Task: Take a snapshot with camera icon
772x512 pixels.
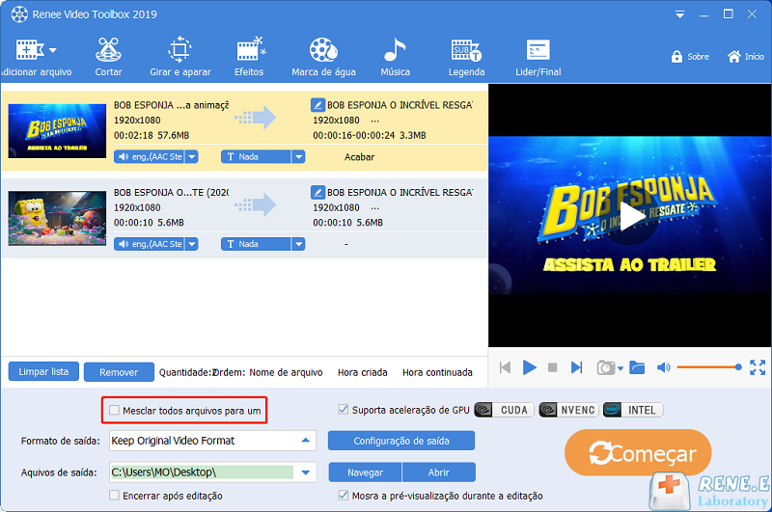Action: (x=606, y=367)
